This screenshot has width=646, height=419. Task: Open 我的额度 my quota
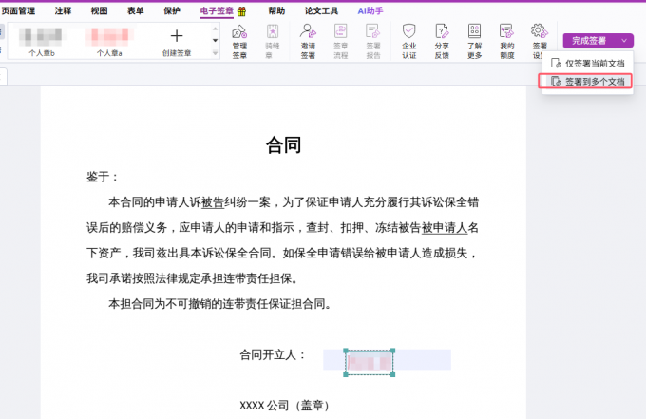506,41
